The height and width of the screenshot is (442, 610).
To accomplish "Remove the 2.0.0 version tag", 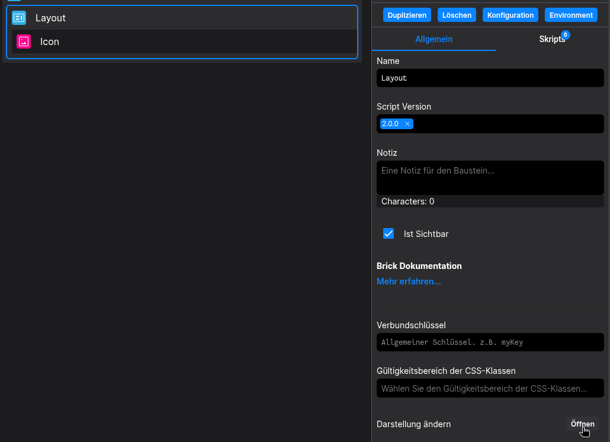I will (x=407, y=124).
